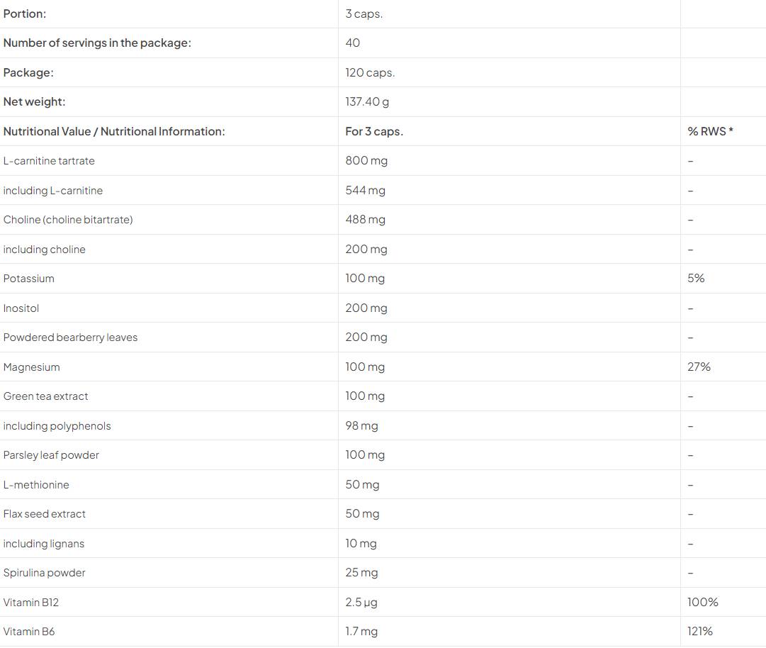Click the 'Potassium' row label

pyautogui.click(x=29, y=279)
